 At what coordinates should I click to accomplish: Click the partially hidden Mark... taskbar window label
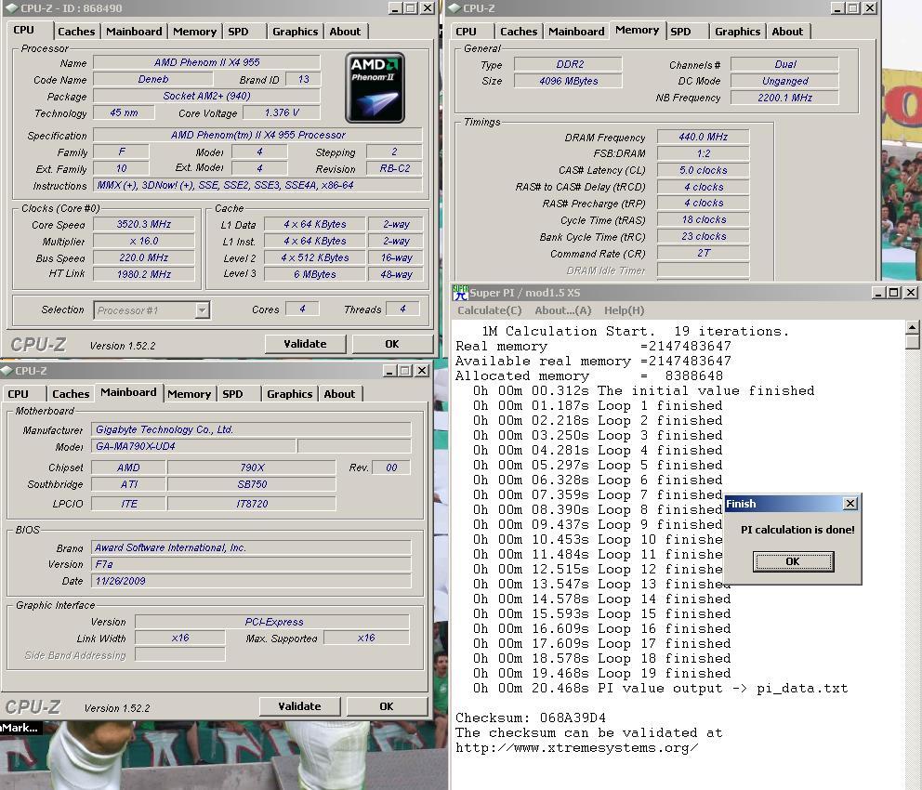pyautogui.click(x=20, y=728)
